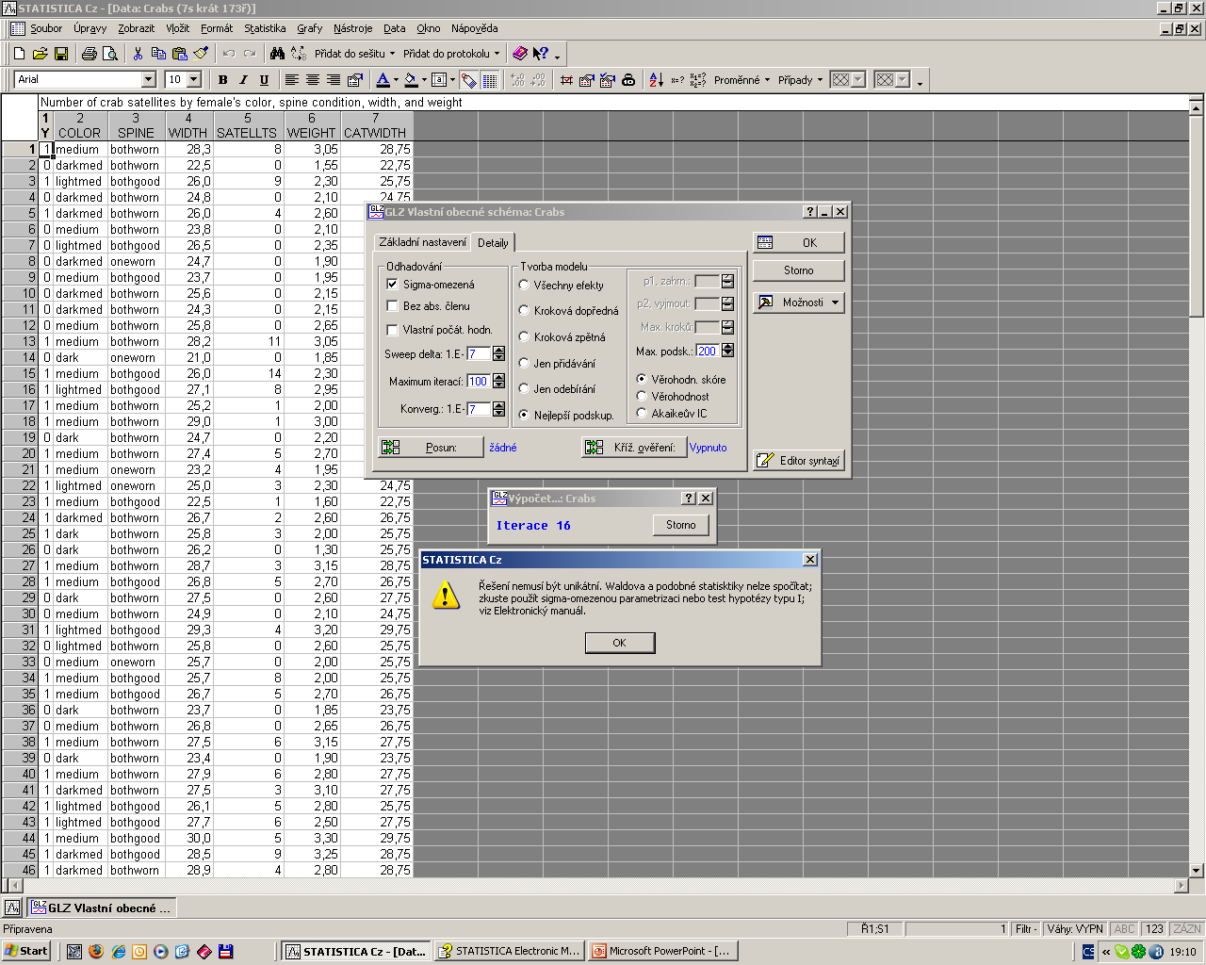This screenshot has width=1206, height=965.
Task: Switch to Základní nastavení tab
Action: click(x=422, y=242)
